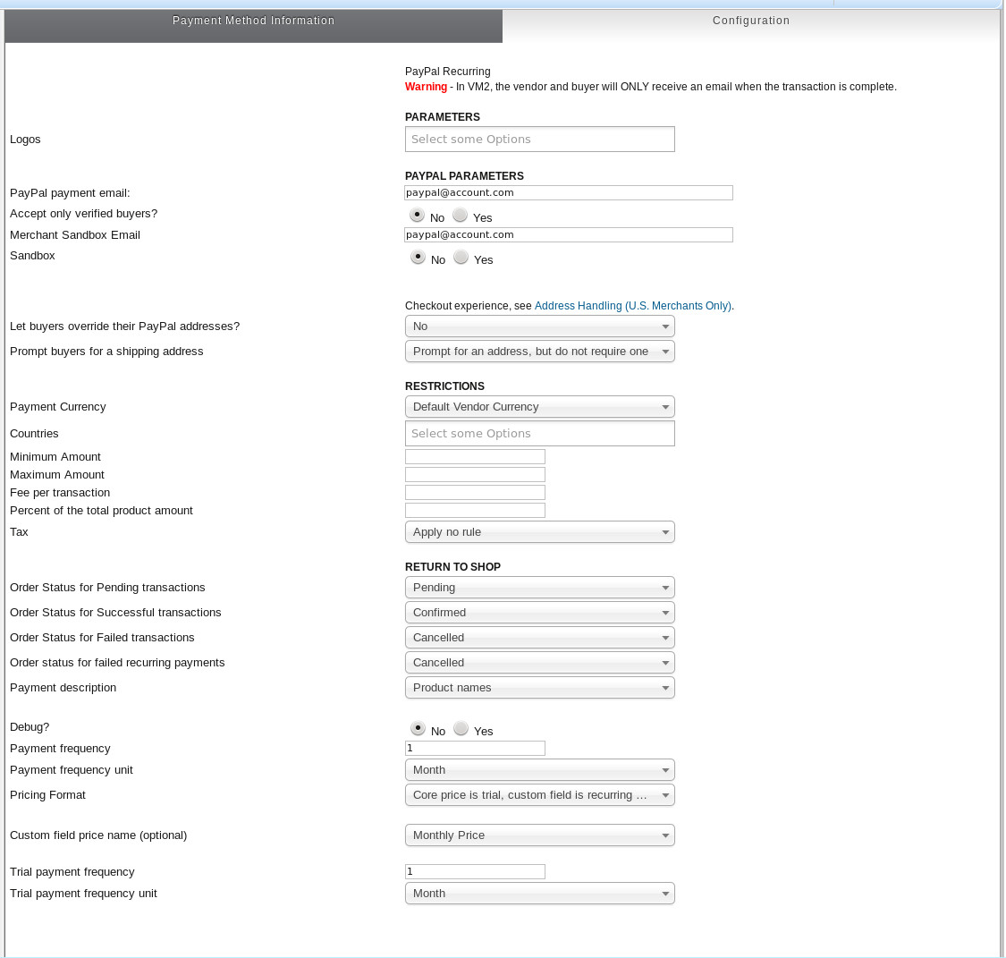Edit the PayPal payment email field
The image size is (1006, 958).
click(x=569, y=192)
